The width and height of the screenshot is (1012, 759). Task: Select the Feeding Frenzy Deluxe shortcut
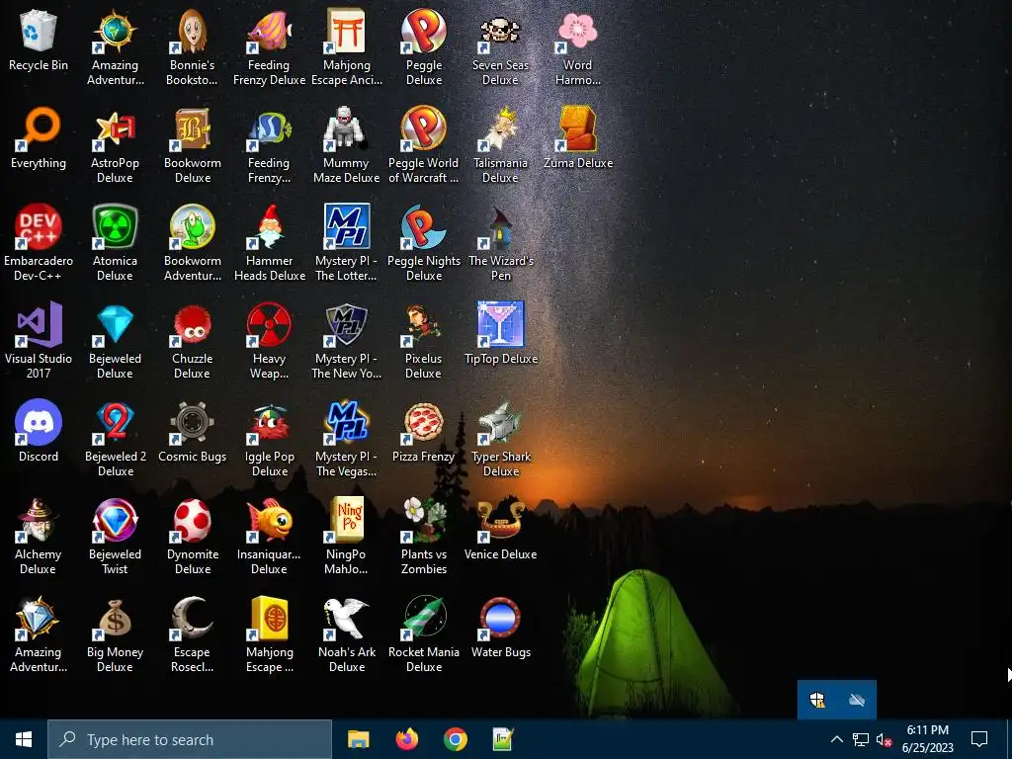(269, 31)
